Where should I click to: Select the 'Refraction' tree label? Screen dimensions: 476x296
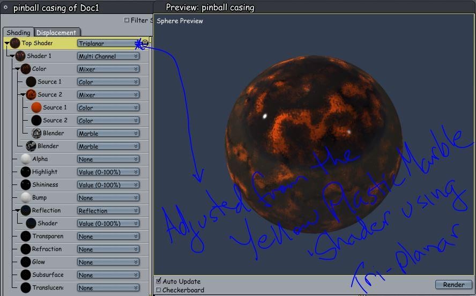(47, 249)
